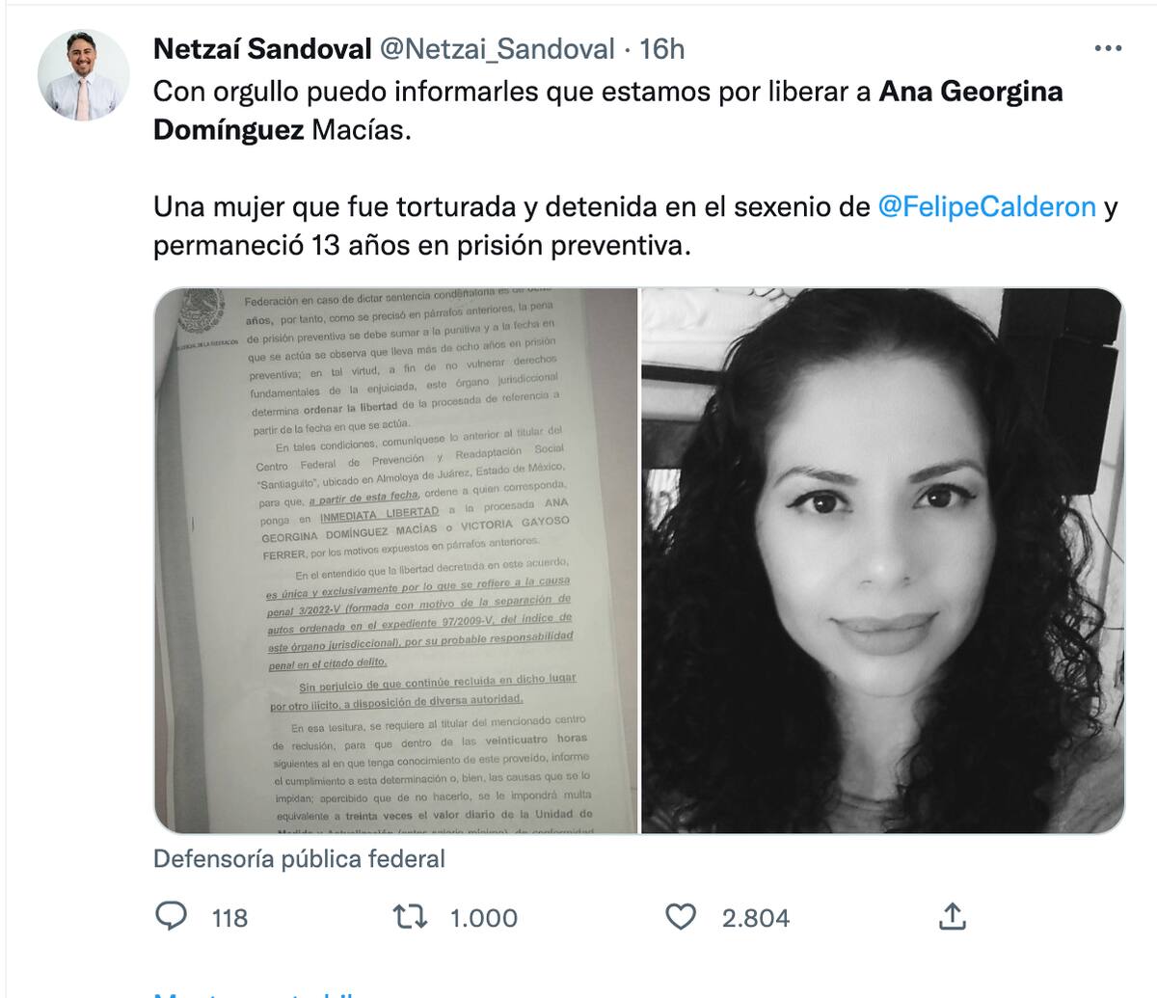Viewport: 1157px width, 998px height.
Task: Click the 1.000 retweets count
Action: [x=484, y=918]
